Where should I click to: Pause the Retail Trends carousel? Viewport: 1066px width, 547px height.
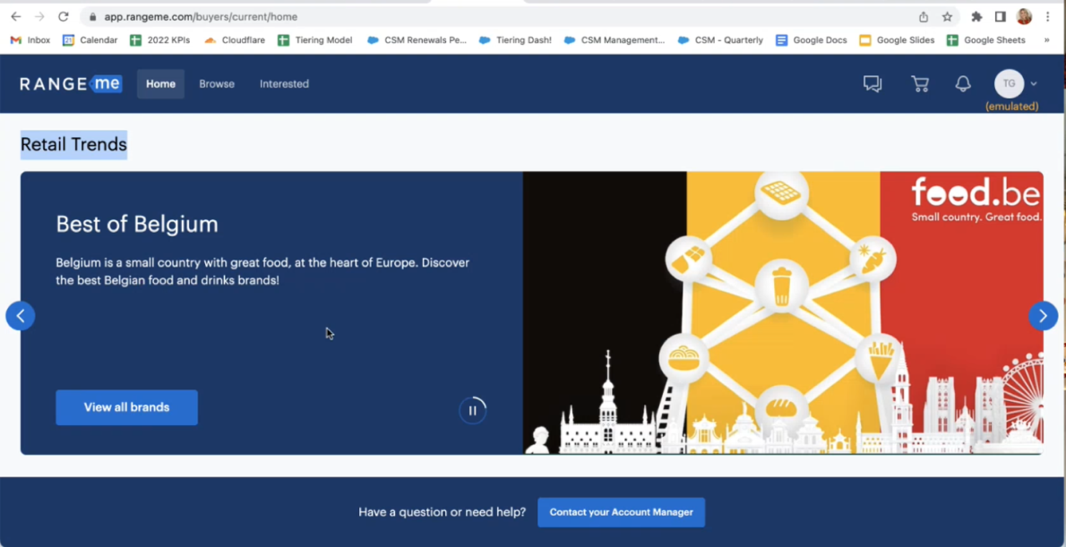(472, 410)
